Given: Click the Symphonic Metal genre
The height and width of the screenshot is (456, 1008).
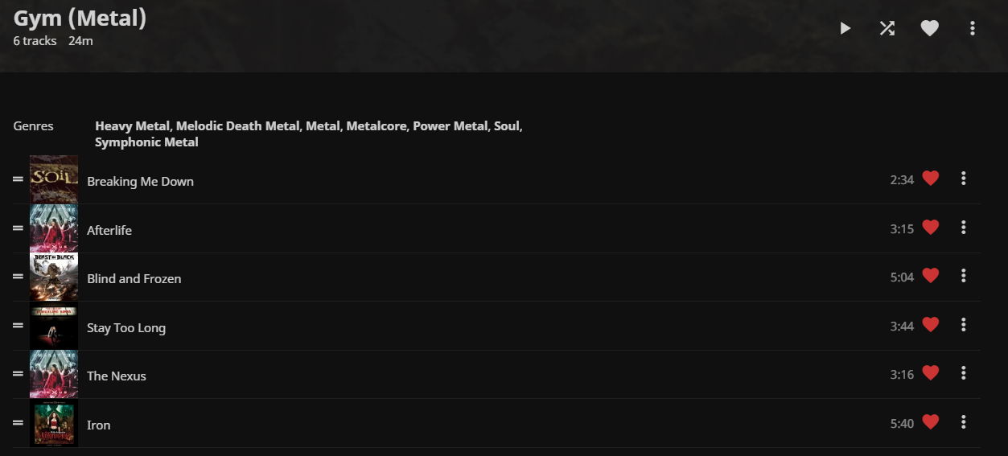Looking at the screenshot, I should (146, 142).
